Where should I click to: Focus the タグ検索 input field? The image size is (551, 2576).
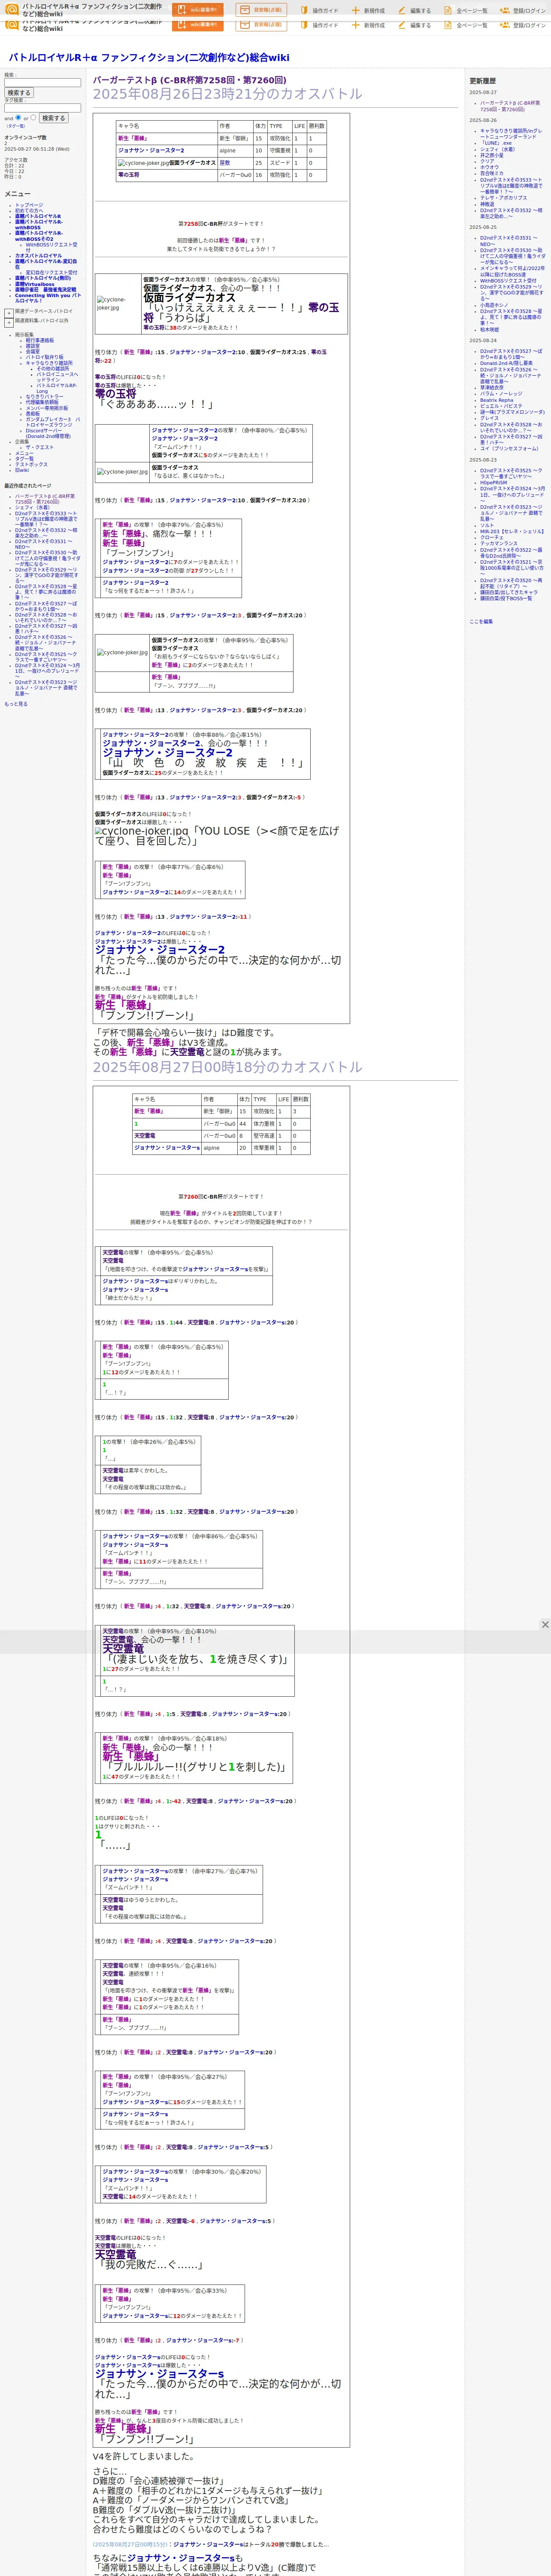click(42, 108)
